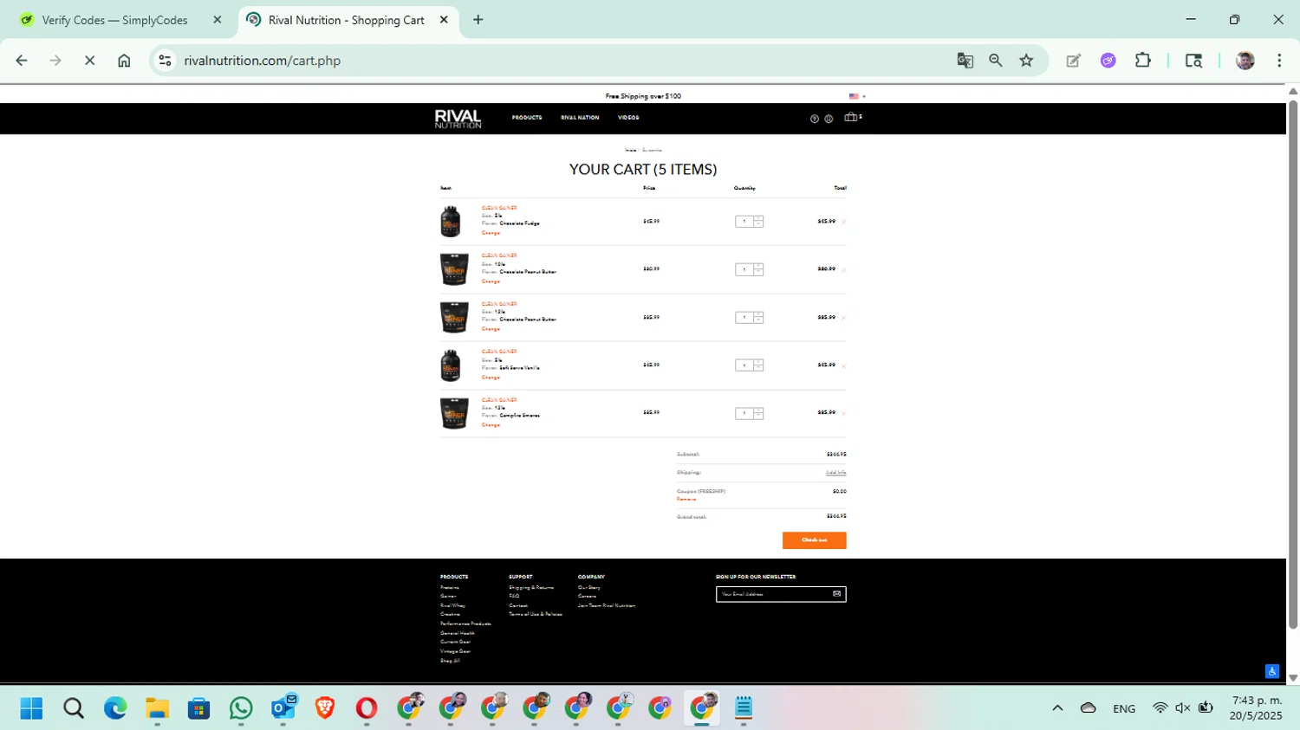Open the country flag selector dropdown
The image size is (1300, 730).
click(x=857, y=96)
